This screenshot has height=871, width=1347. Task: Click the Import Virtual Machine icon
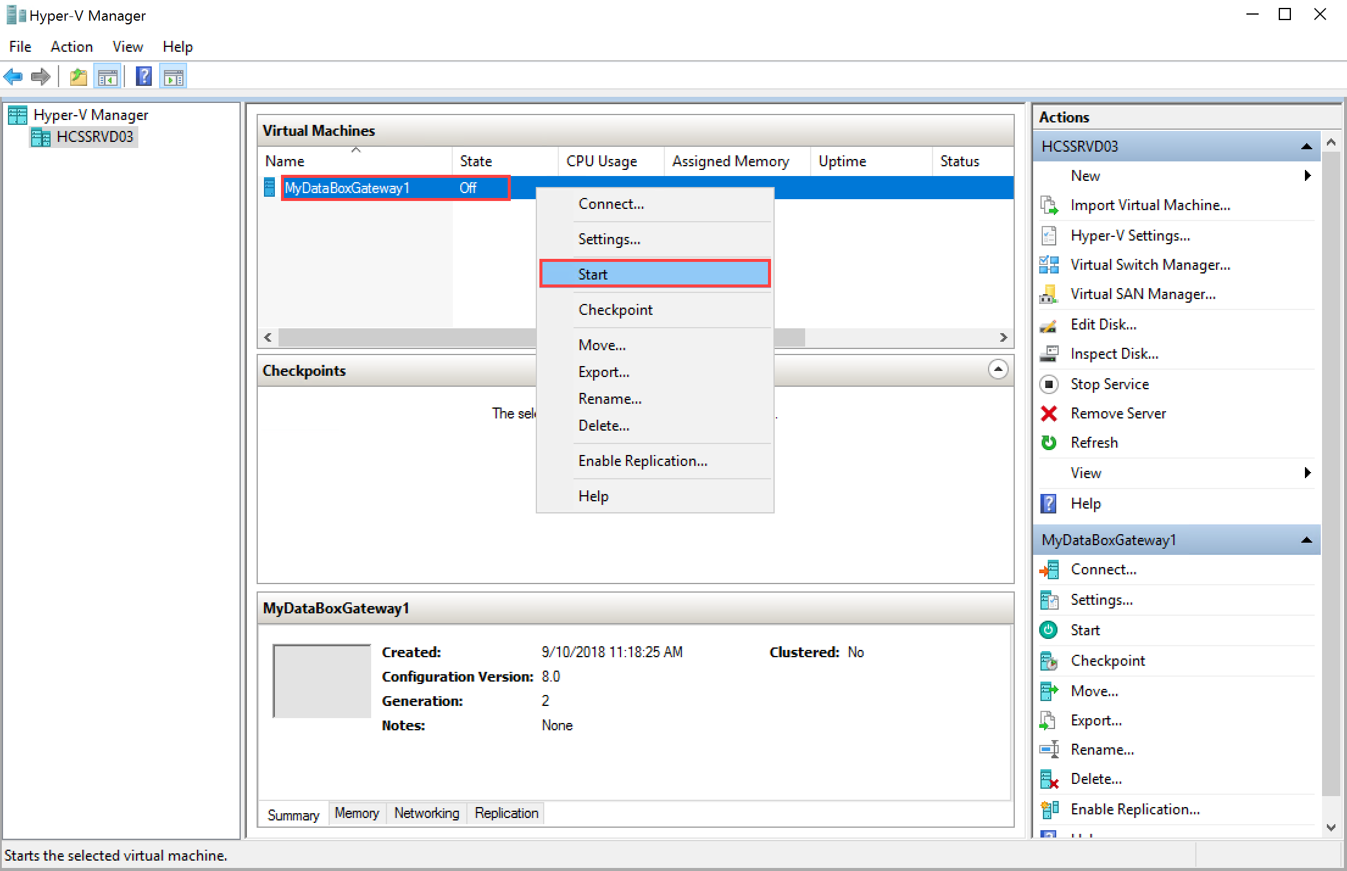[x=1050, y=204]
